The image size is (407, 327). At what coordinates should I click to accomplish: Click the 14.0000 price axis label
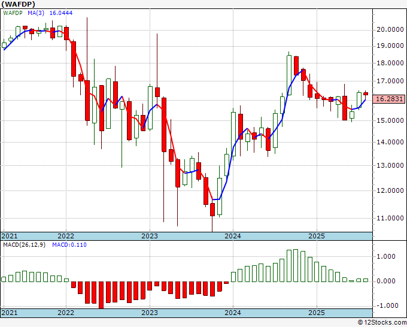coord(390,142)
